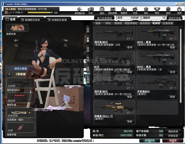
Task: Select the vertical 道具 category tab
Action: point(88,69)
